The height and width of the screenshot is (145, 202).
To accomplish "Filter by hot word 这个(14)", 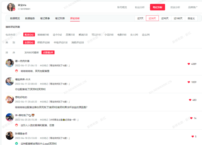I will pos(57,35).
